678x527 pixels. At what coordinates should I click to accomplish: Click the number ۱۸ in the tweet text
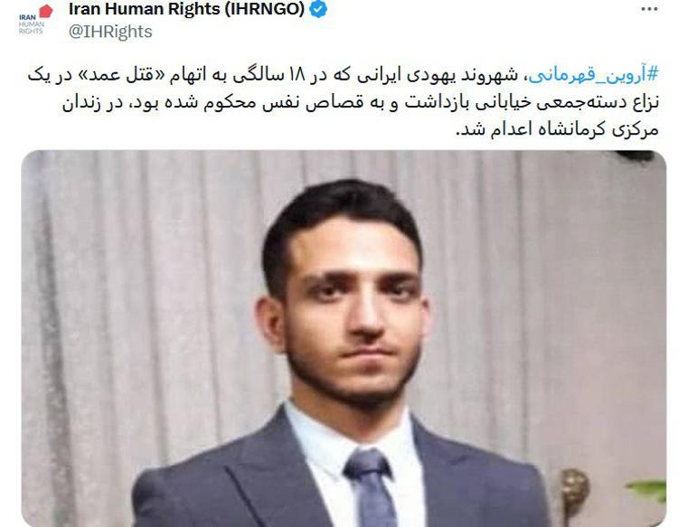pos(297,75)
